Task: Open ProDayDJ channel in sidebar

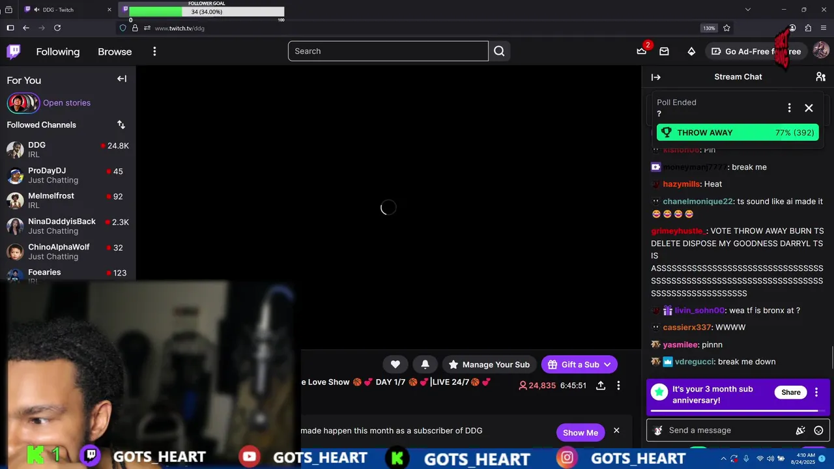Action: pyautogui.click(x=68, y=175)
